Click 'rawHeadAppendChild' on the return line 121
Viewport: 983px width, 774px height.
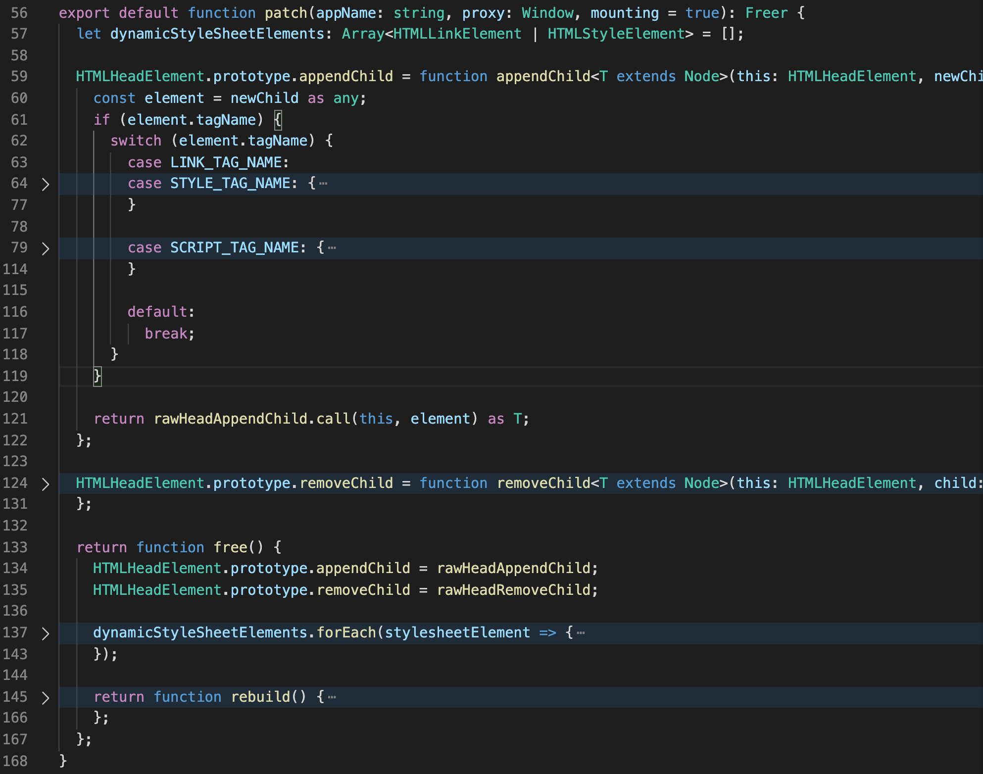tap(231, 419)
